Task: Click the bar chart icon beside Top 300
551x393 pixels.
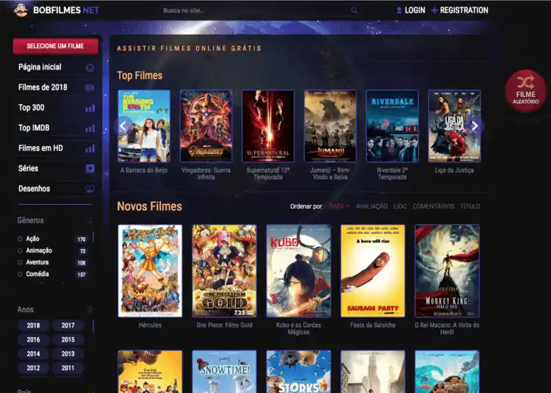Action: pos(90,108)
